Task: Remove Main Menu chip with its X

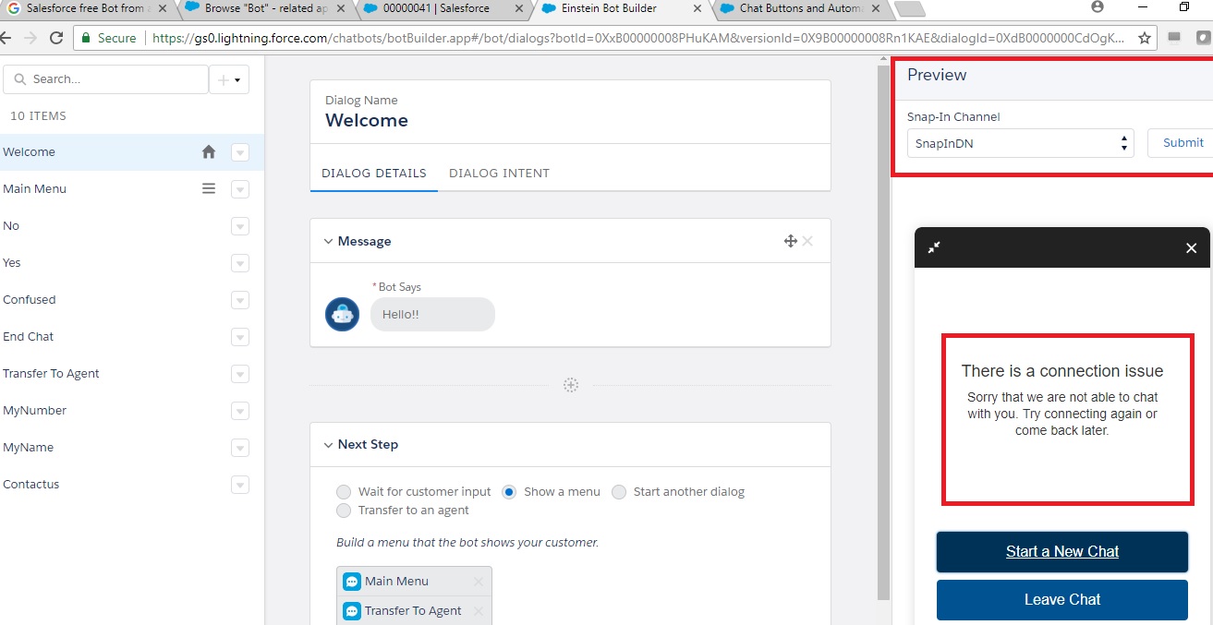Action: coord(479,582)
